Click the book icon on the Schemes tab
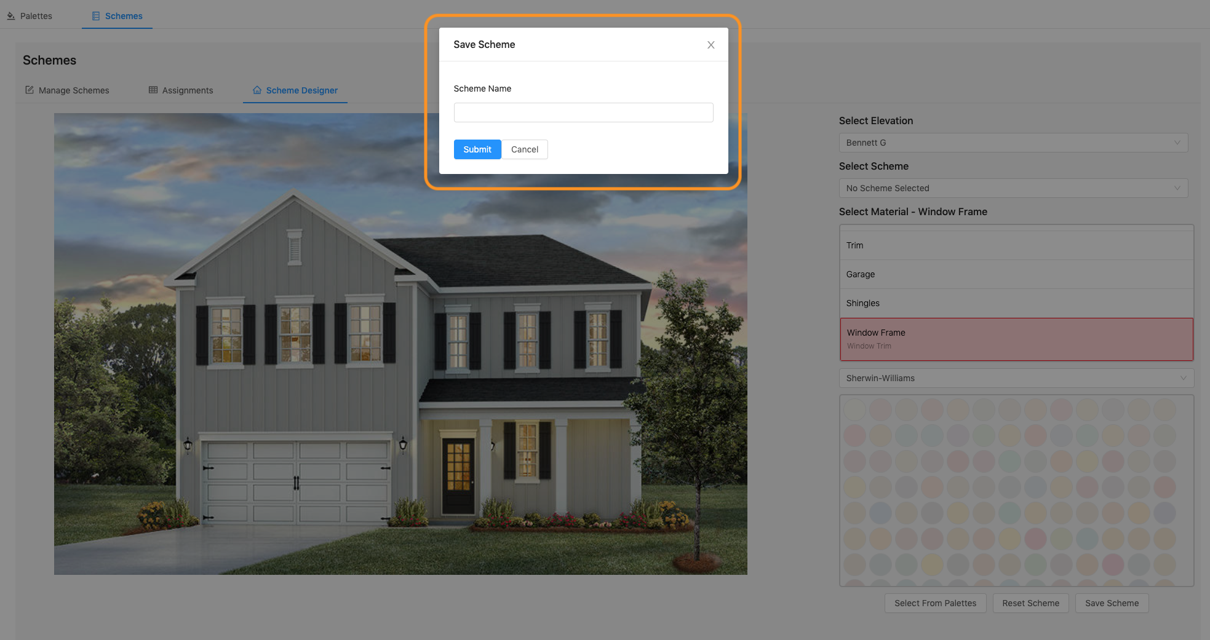Screen dimensions: 1210x640 point(95,15)
